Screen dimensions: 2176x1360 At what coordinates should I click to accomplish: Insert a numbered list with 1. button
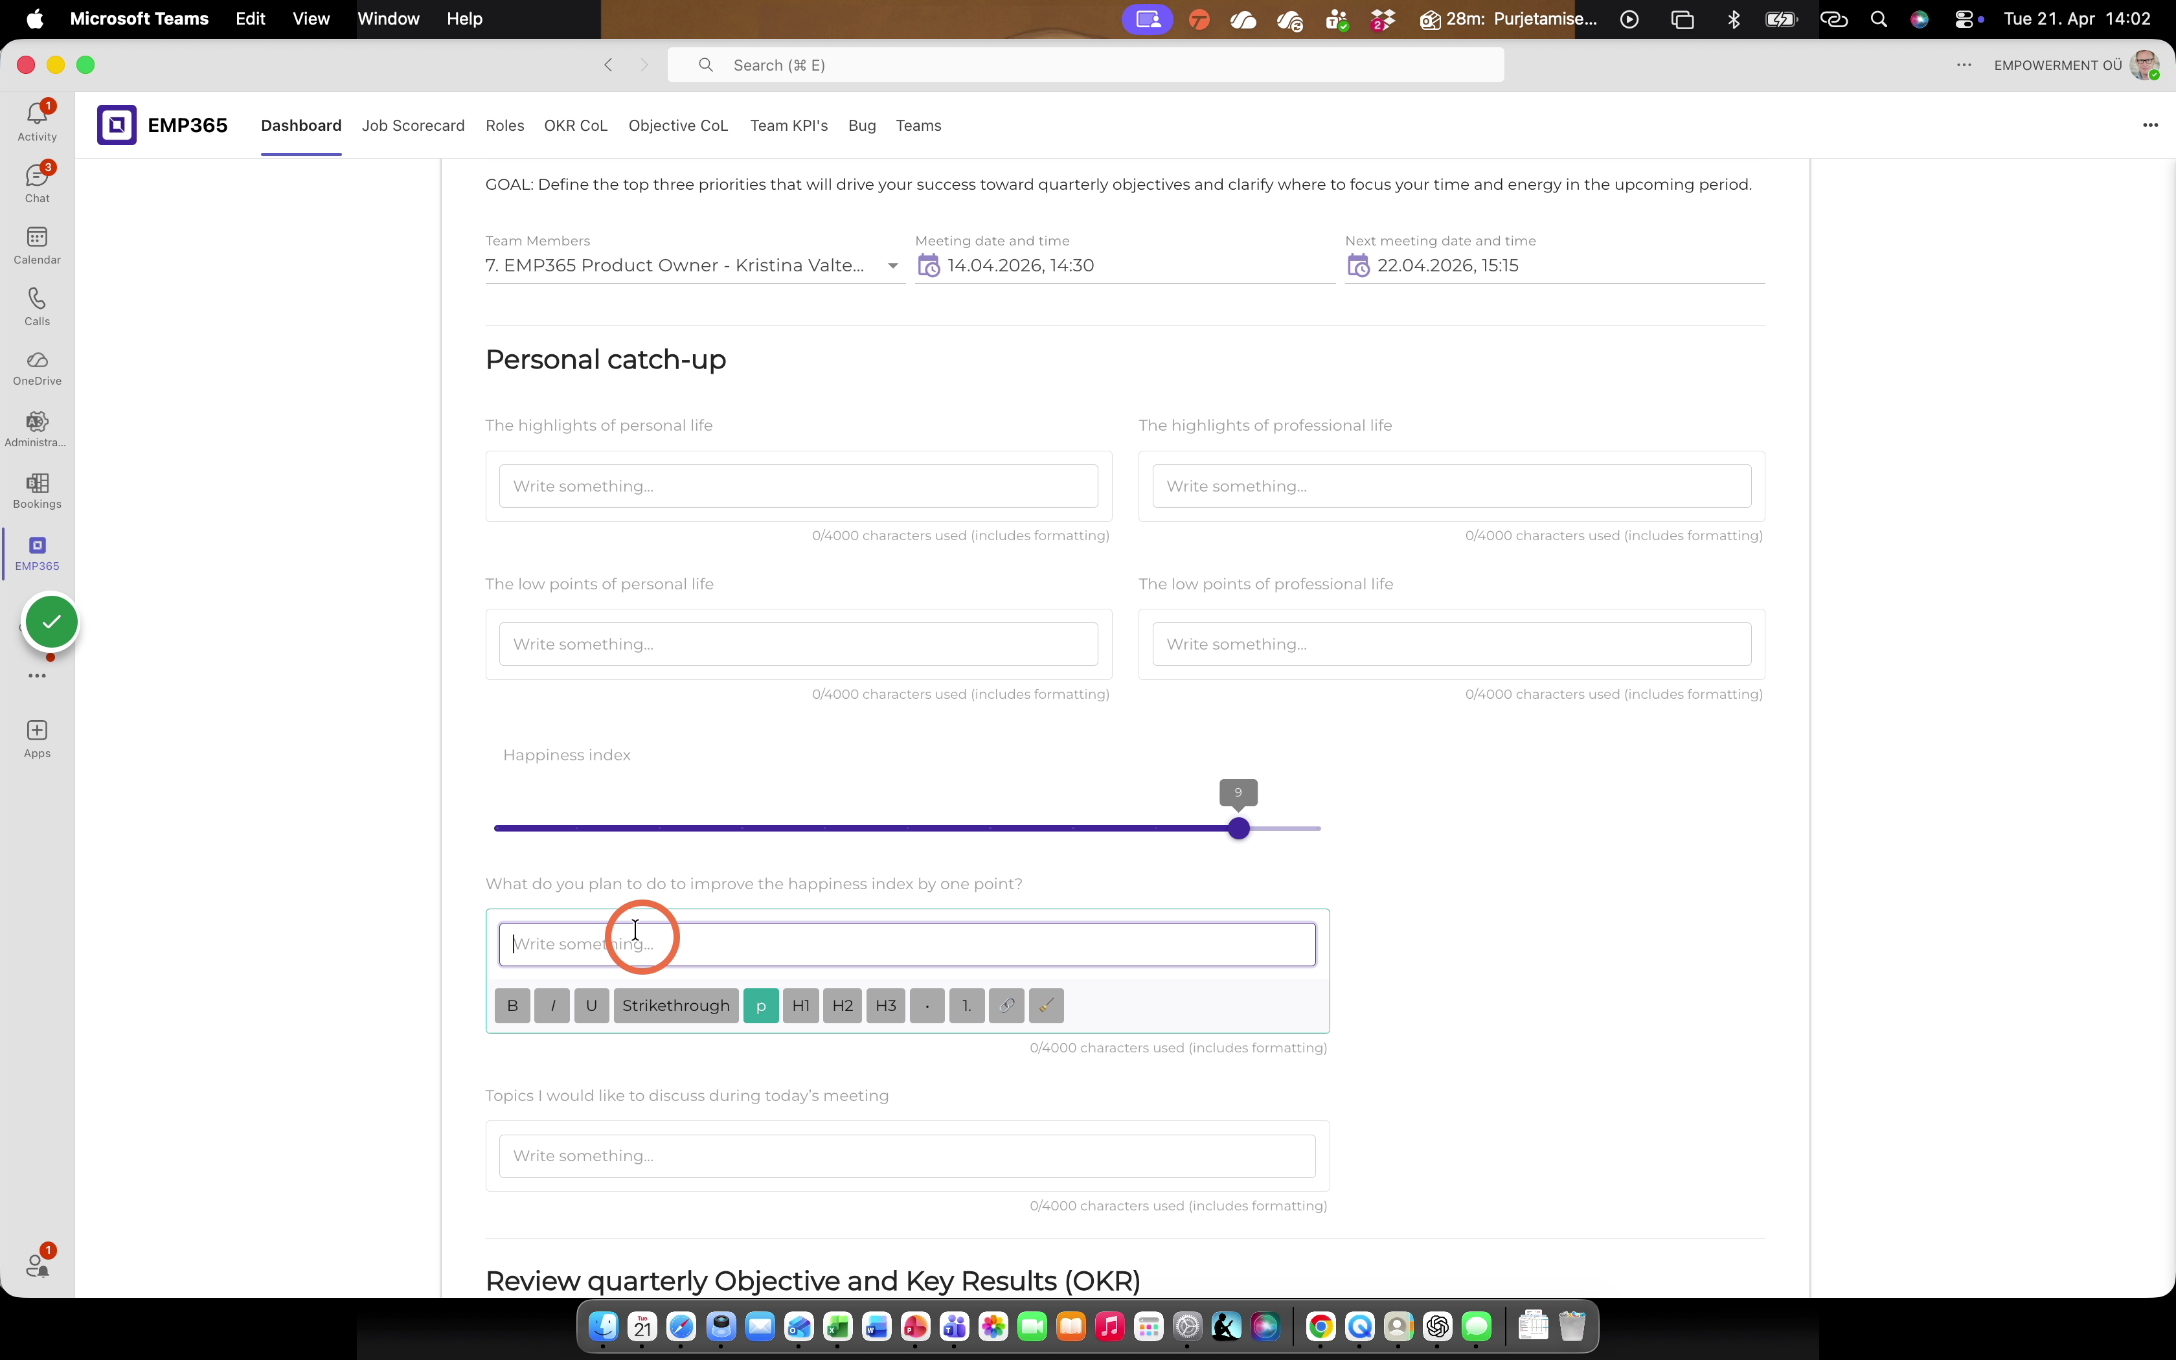[x=967, y=1006]
